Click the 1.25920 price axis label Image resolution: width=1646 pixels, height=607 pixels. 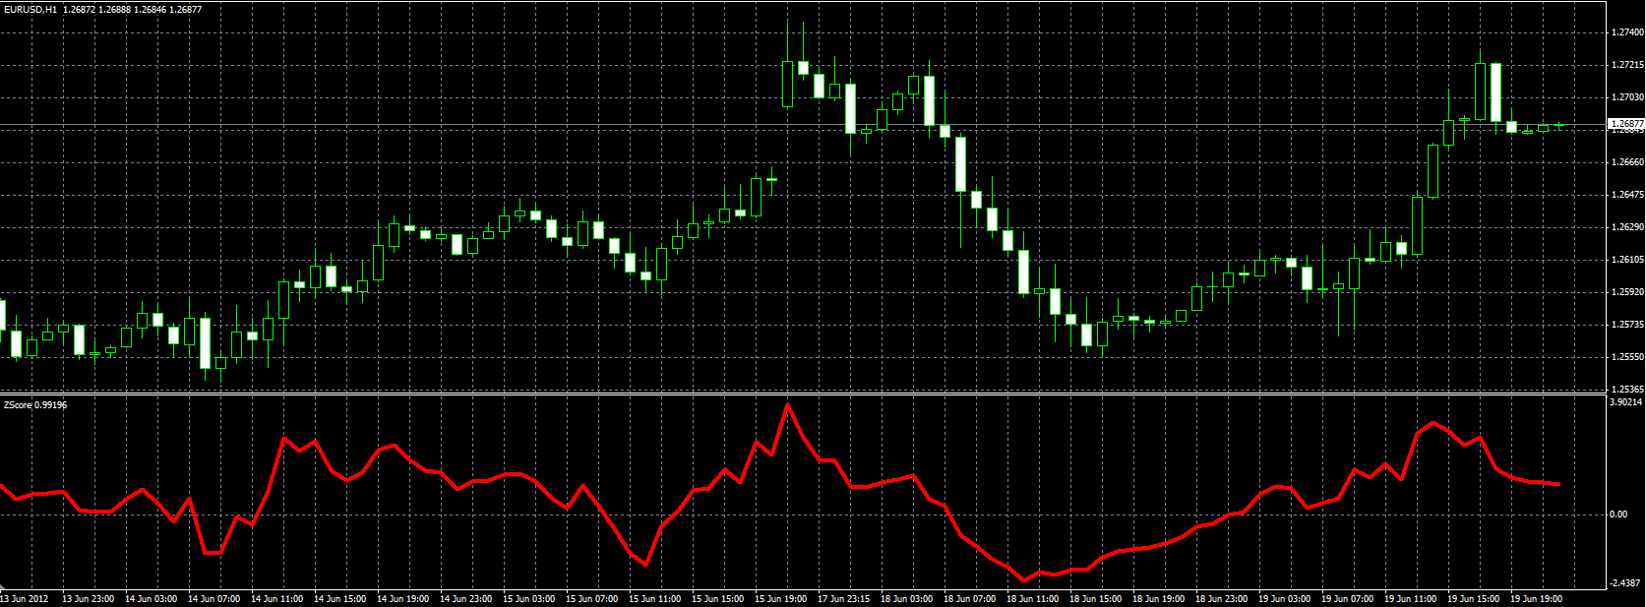point(1626,292)
